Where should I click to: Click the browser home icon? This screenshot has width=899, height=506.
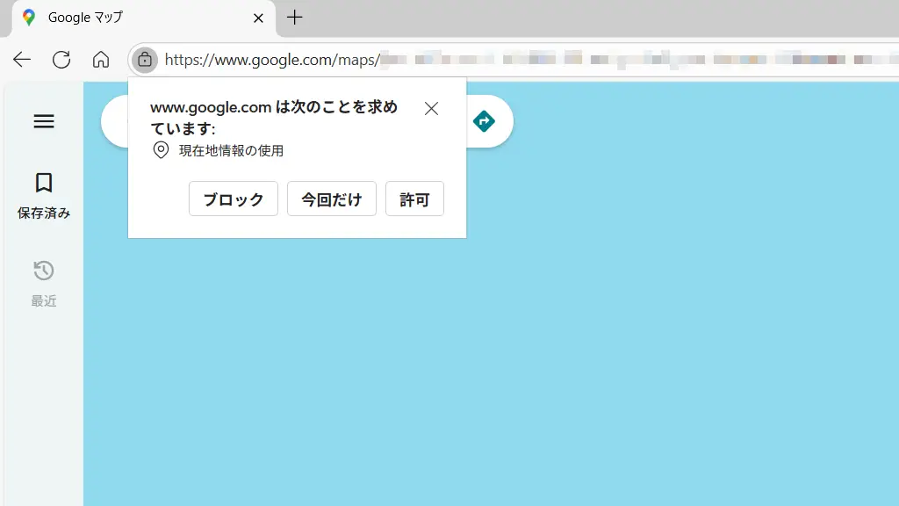pyautogui.click(x=101, y=60)
